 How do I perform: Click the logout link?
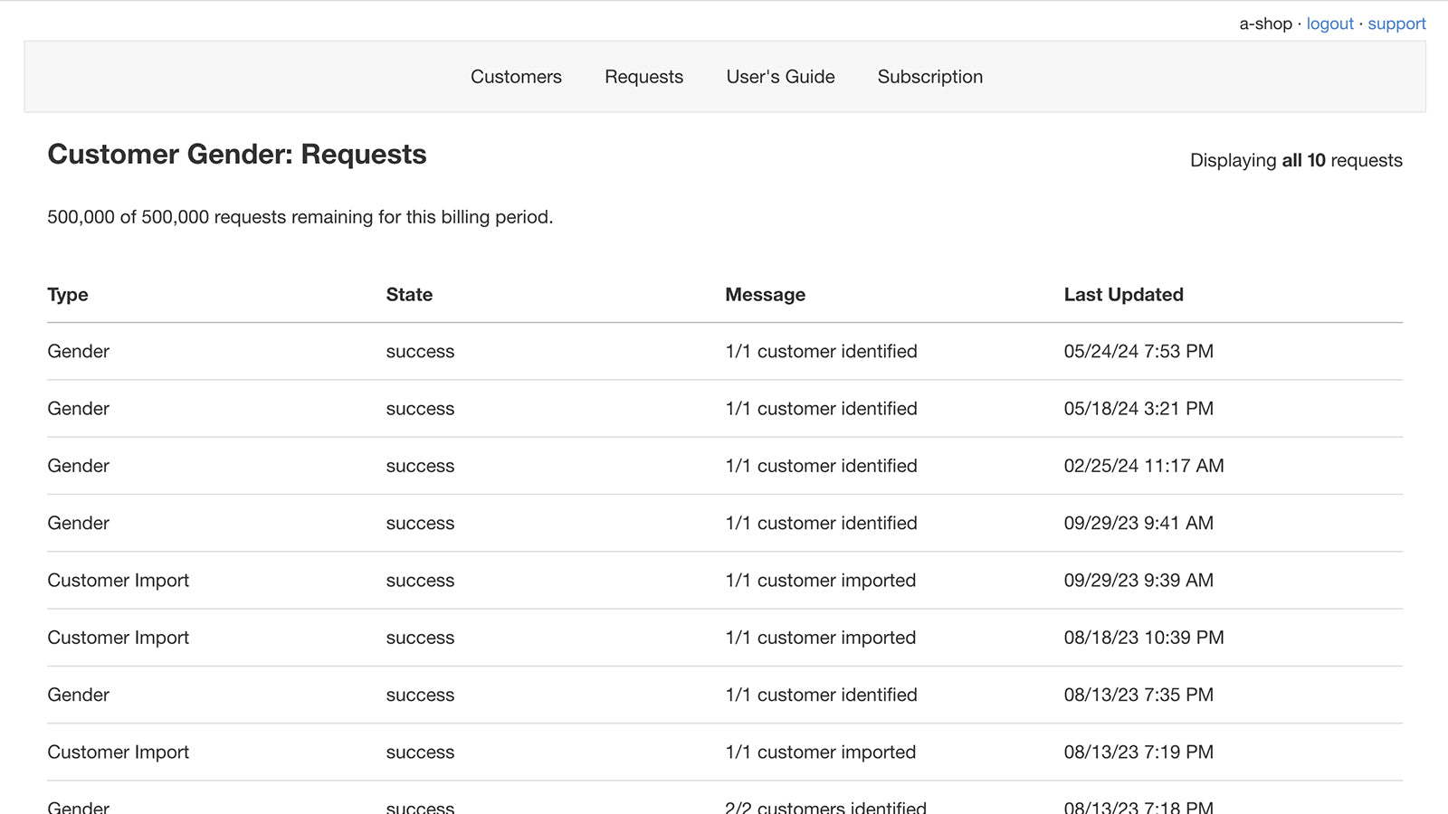click(1329, 24)
